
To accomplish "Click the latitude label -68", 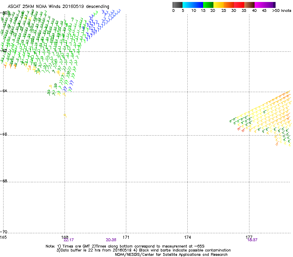I will point(4,181).
